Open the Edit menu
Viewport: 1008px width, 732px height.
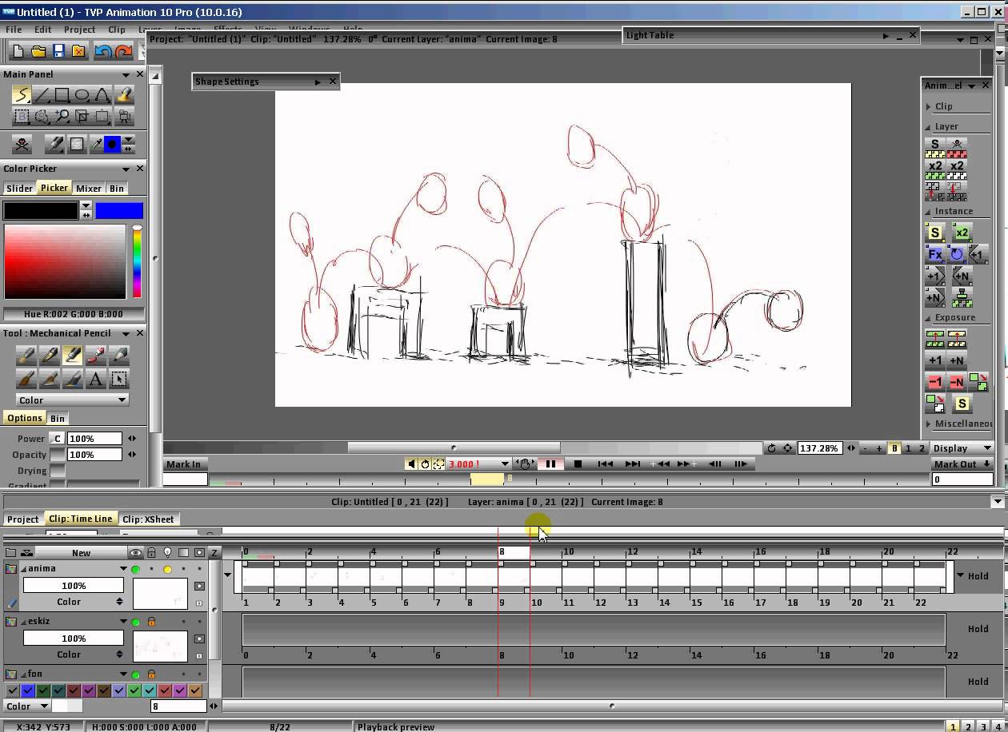click(42, 30)
